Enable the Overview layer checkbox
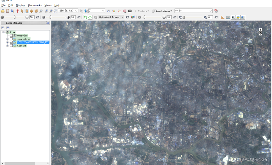272x165 pixels. (11, 36)
